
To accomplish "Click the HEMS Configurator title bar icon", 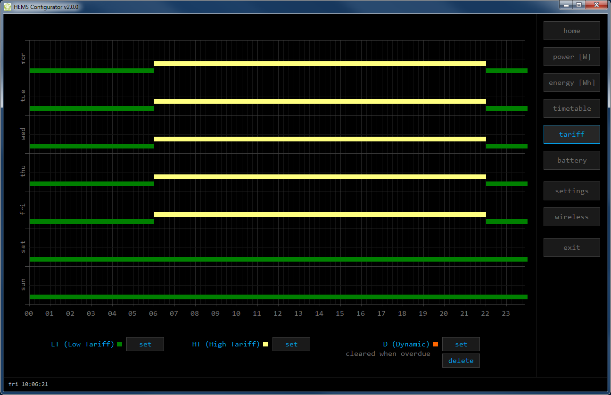I will click(8, 7).
